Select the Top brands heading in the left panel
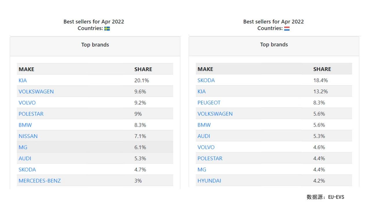The width and height of the screenshot is (367, 206). tap(95, 45)
